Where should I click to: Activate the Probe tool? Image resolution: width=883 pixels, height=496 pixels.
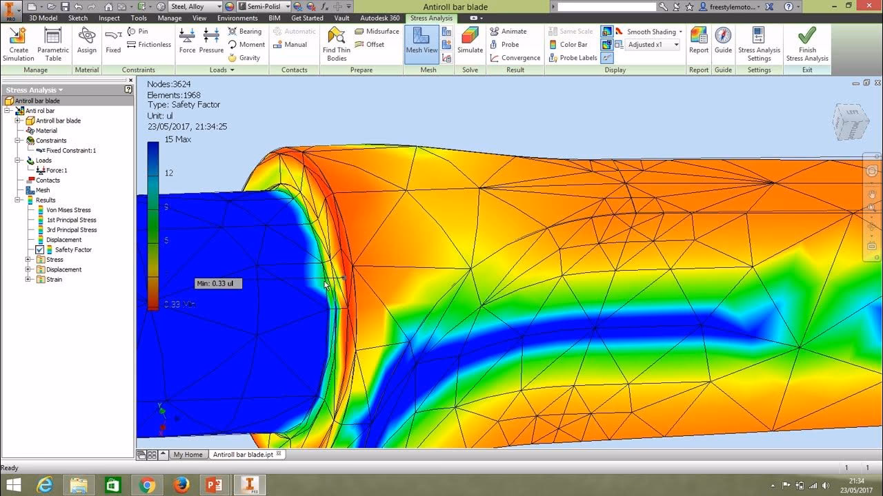(x=504, y=44)
